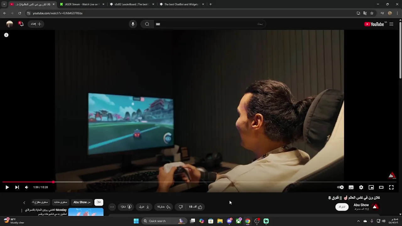The image size is (402, 226).
Task: Translate this page icon
Action: click(365, 13)
